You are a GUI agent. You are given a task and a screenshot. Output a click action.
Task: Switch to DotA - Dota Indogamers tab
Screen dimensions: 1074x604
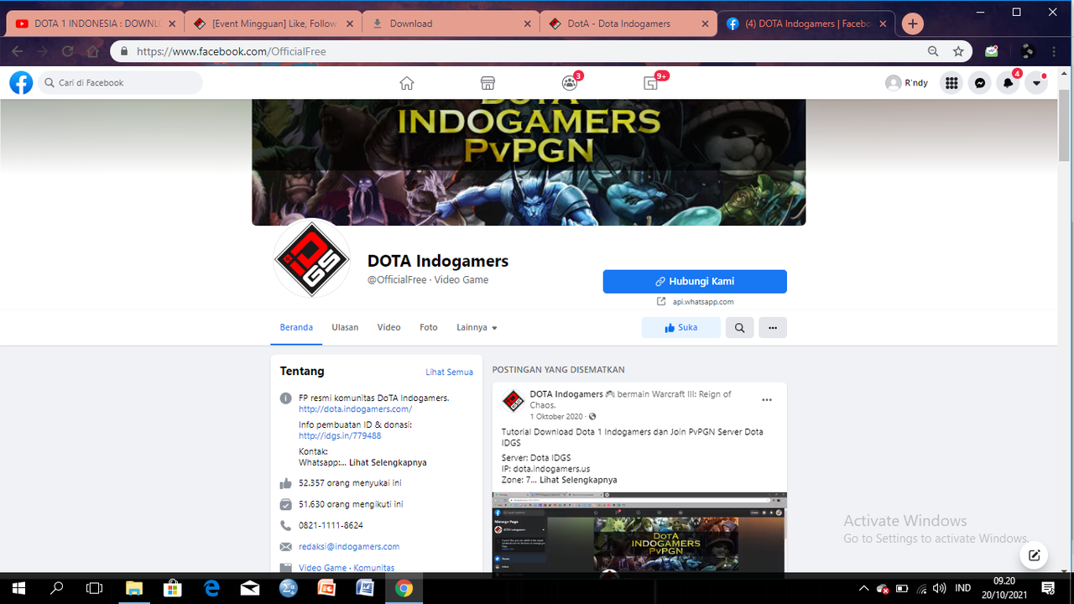[628, 23]
